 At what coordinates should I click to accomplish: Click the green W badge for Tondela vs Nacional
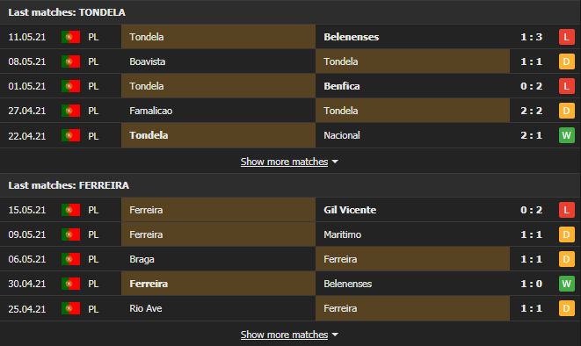coord(567,135)
